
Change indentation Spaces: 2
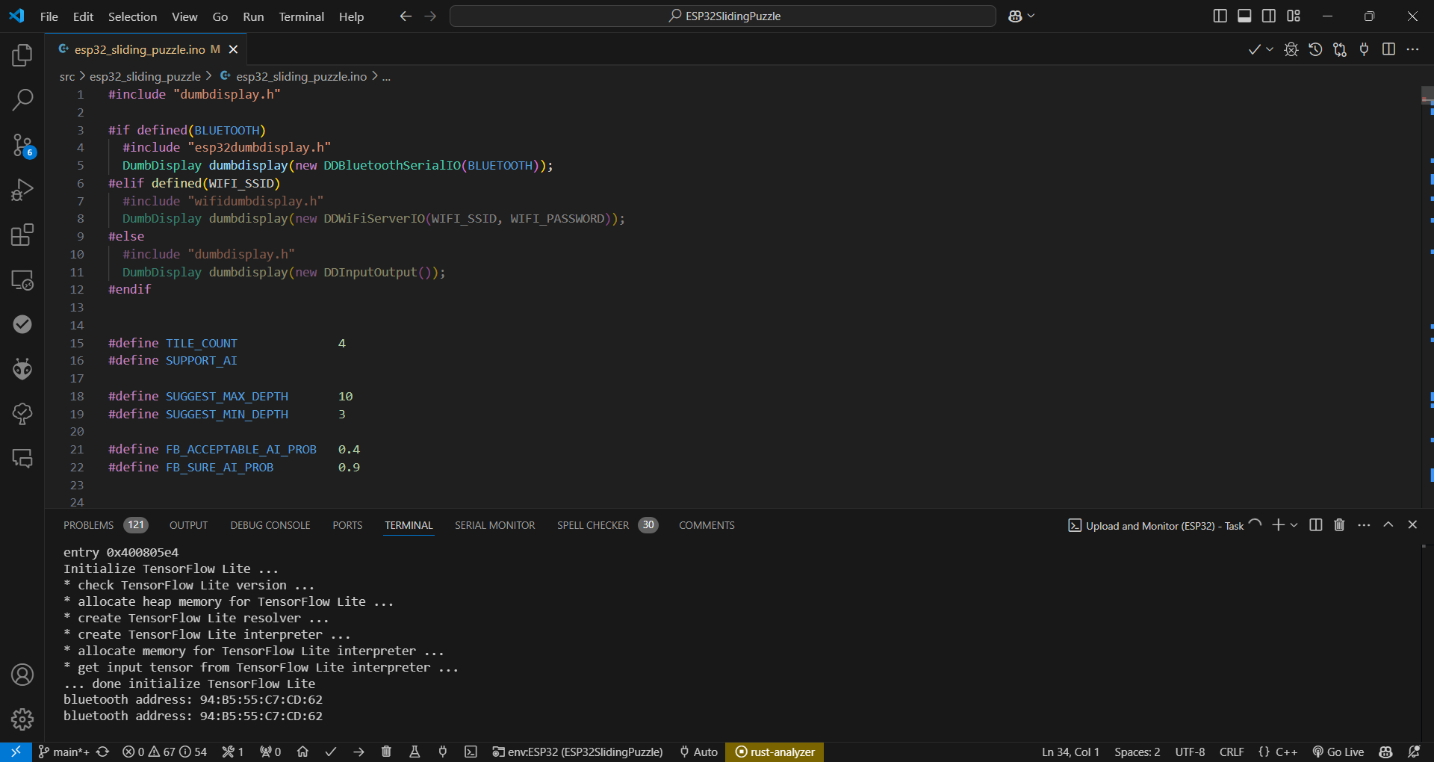[1137, 752]
